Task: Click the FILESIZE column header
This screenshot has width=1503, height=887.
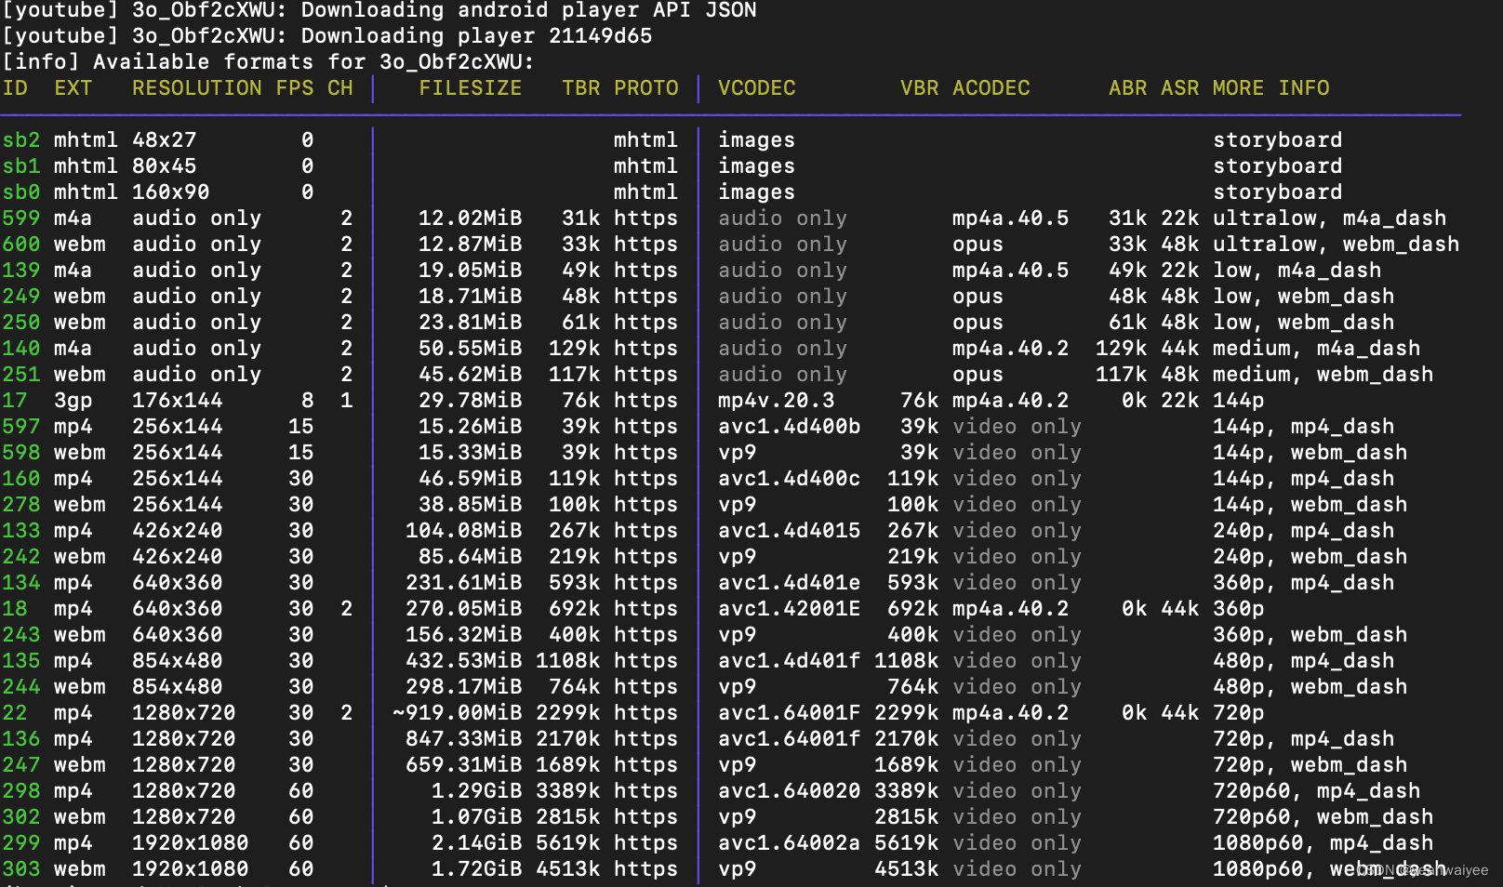Action: click(x=470, y=87)
